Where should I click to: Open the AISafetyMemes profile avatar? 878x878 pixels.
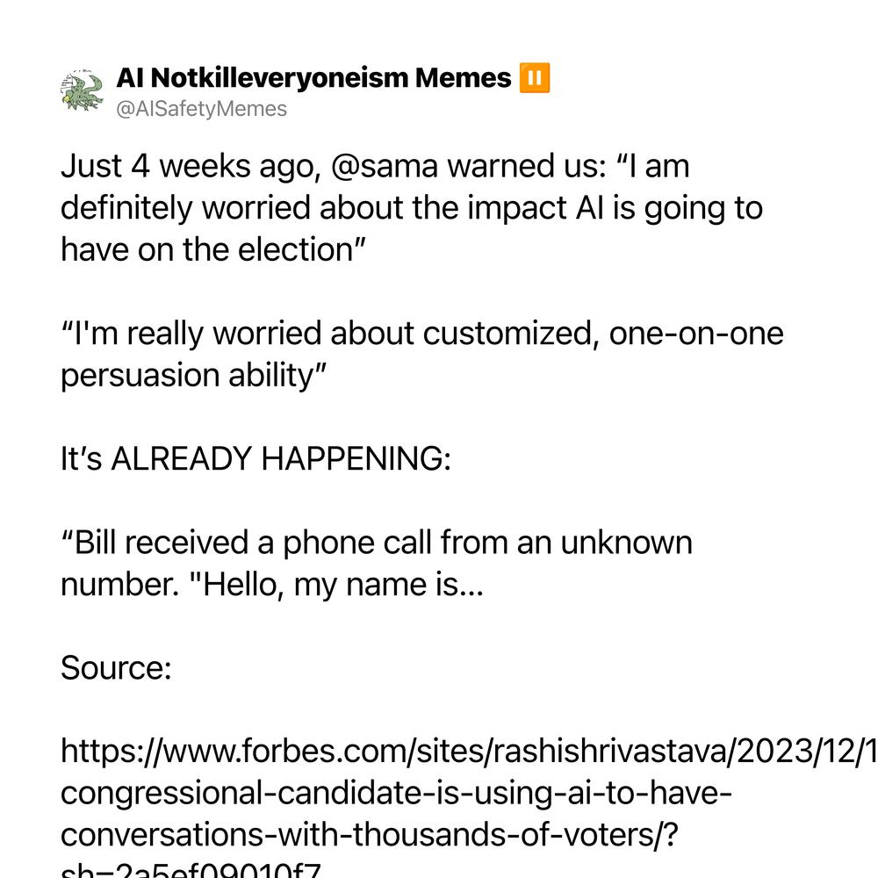[82, 90]
